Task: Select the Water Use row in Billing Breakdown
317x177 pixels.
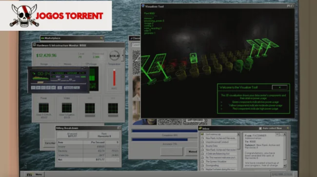Action: pyautogui.click(x=88, y=155)
